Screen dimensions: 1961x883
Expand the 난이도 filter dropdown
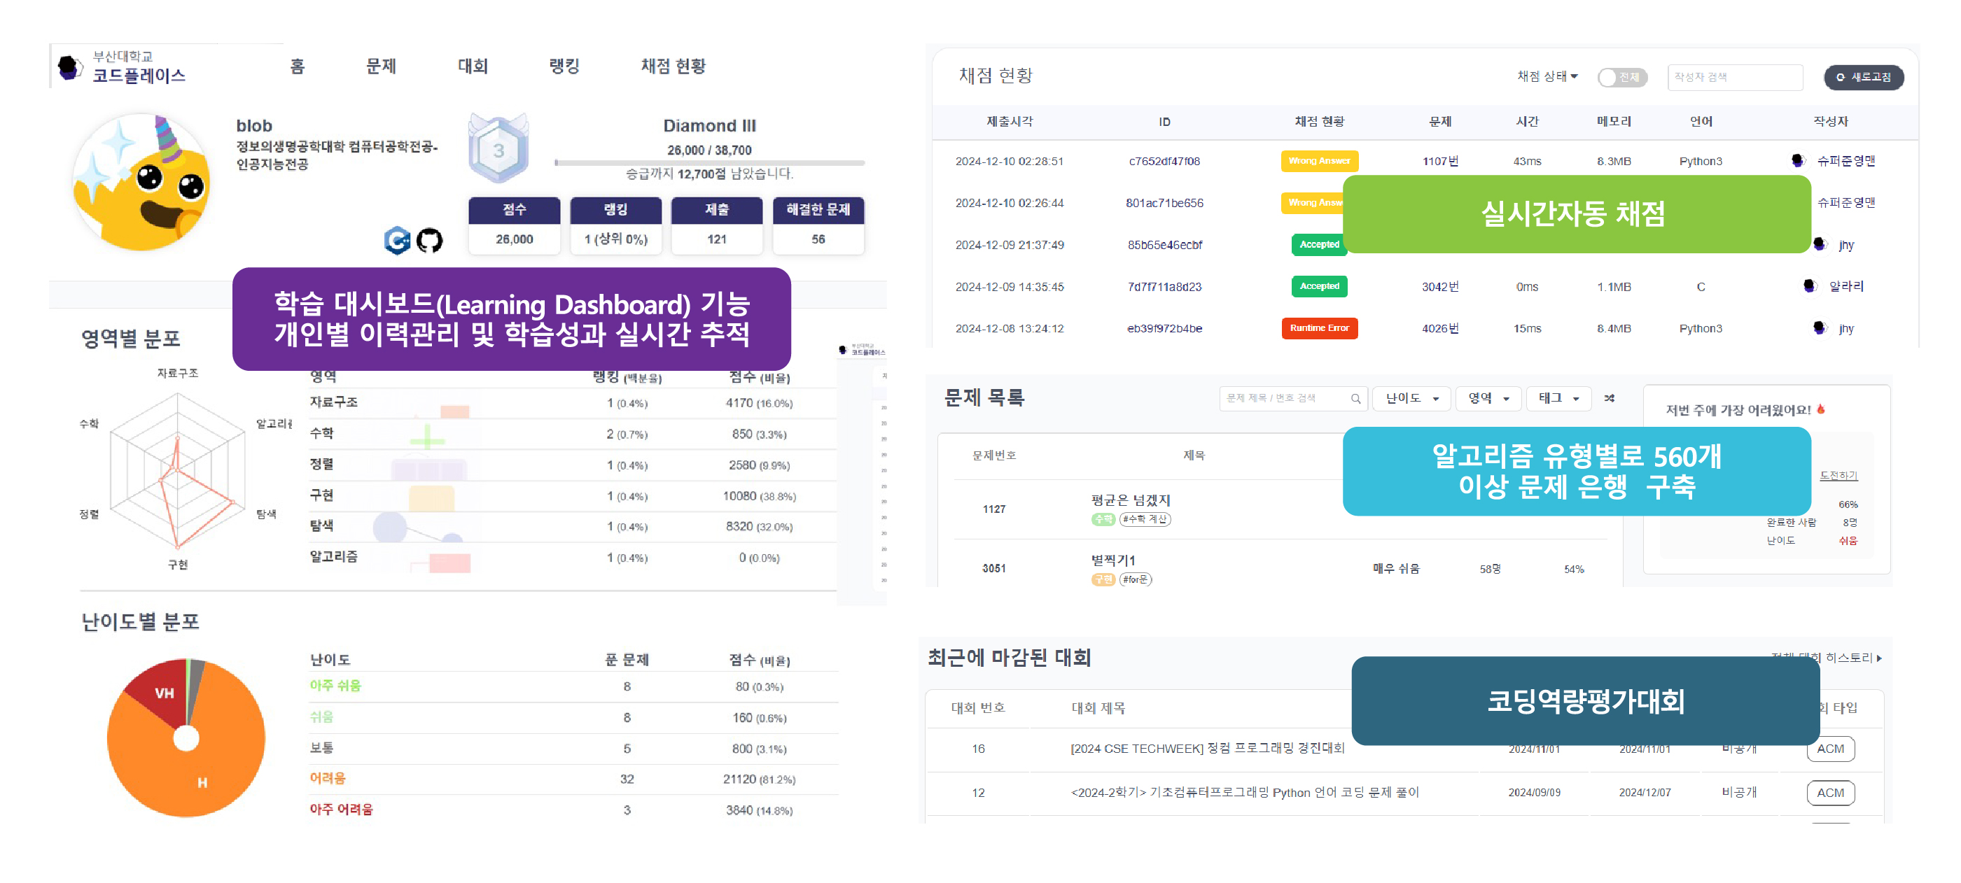pos(1411,397)
